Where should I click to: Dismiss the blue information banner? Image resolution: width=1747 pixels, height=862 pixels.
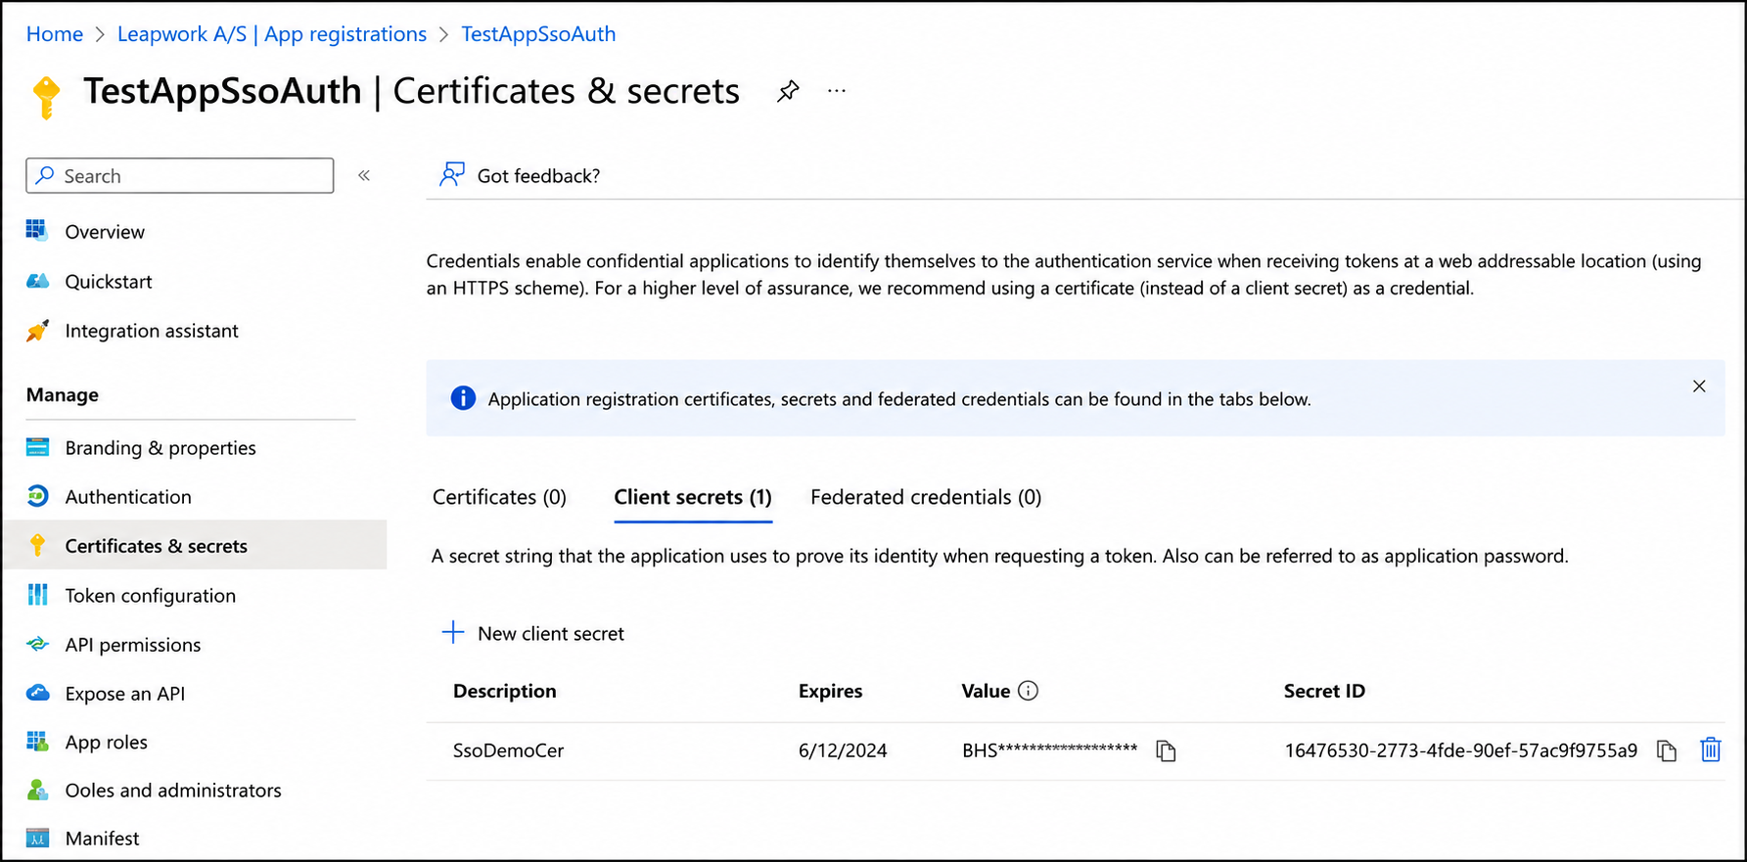click(x=1699, y=386)
